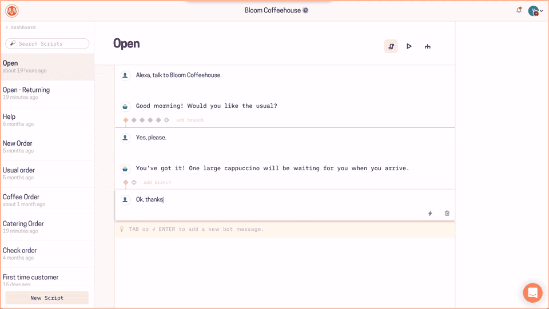This screenshot has height=309, width=549.
Task: Open the First time customer script
Action: click(x=47, y=278)
